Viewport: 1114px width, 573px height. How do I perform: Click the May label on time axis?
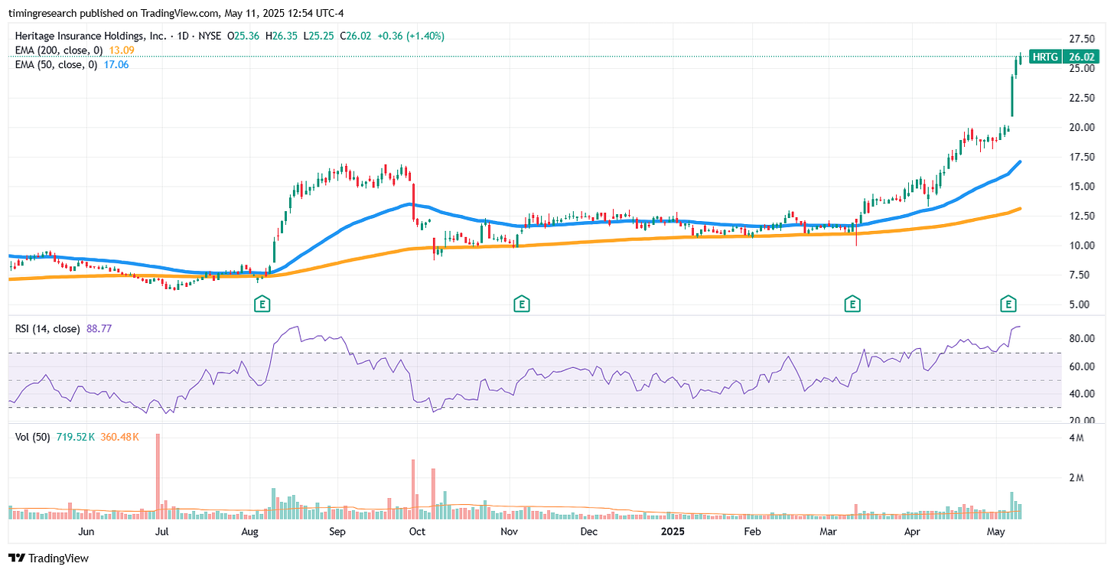click(995, 531)
